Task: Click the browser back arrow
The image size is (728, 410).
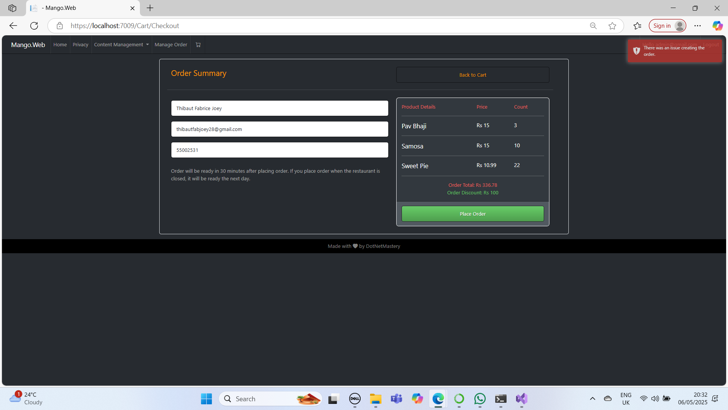Action: pos(13,26)
